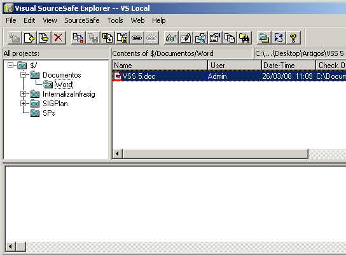Sort file list by User column

[235, 65]
